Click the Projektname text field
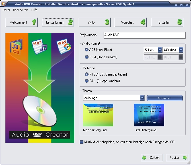This screenshot has height=165, width=191. [145, 35]
